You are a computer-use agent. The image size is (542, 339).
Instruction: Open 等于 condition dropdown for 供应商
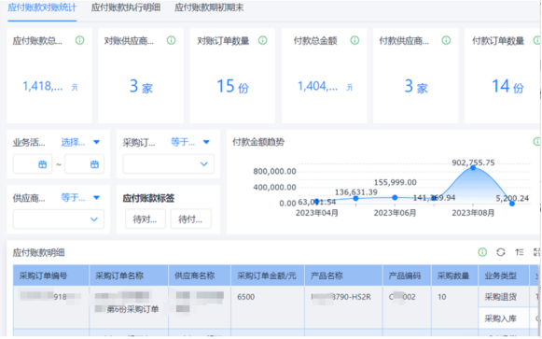coord(80,198)
